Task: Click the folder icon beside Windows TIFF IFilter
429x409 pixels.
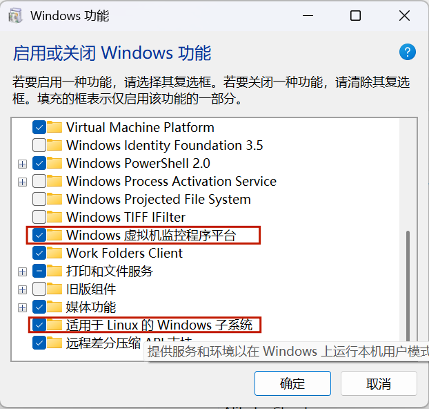Action: [x=55, y=217]
